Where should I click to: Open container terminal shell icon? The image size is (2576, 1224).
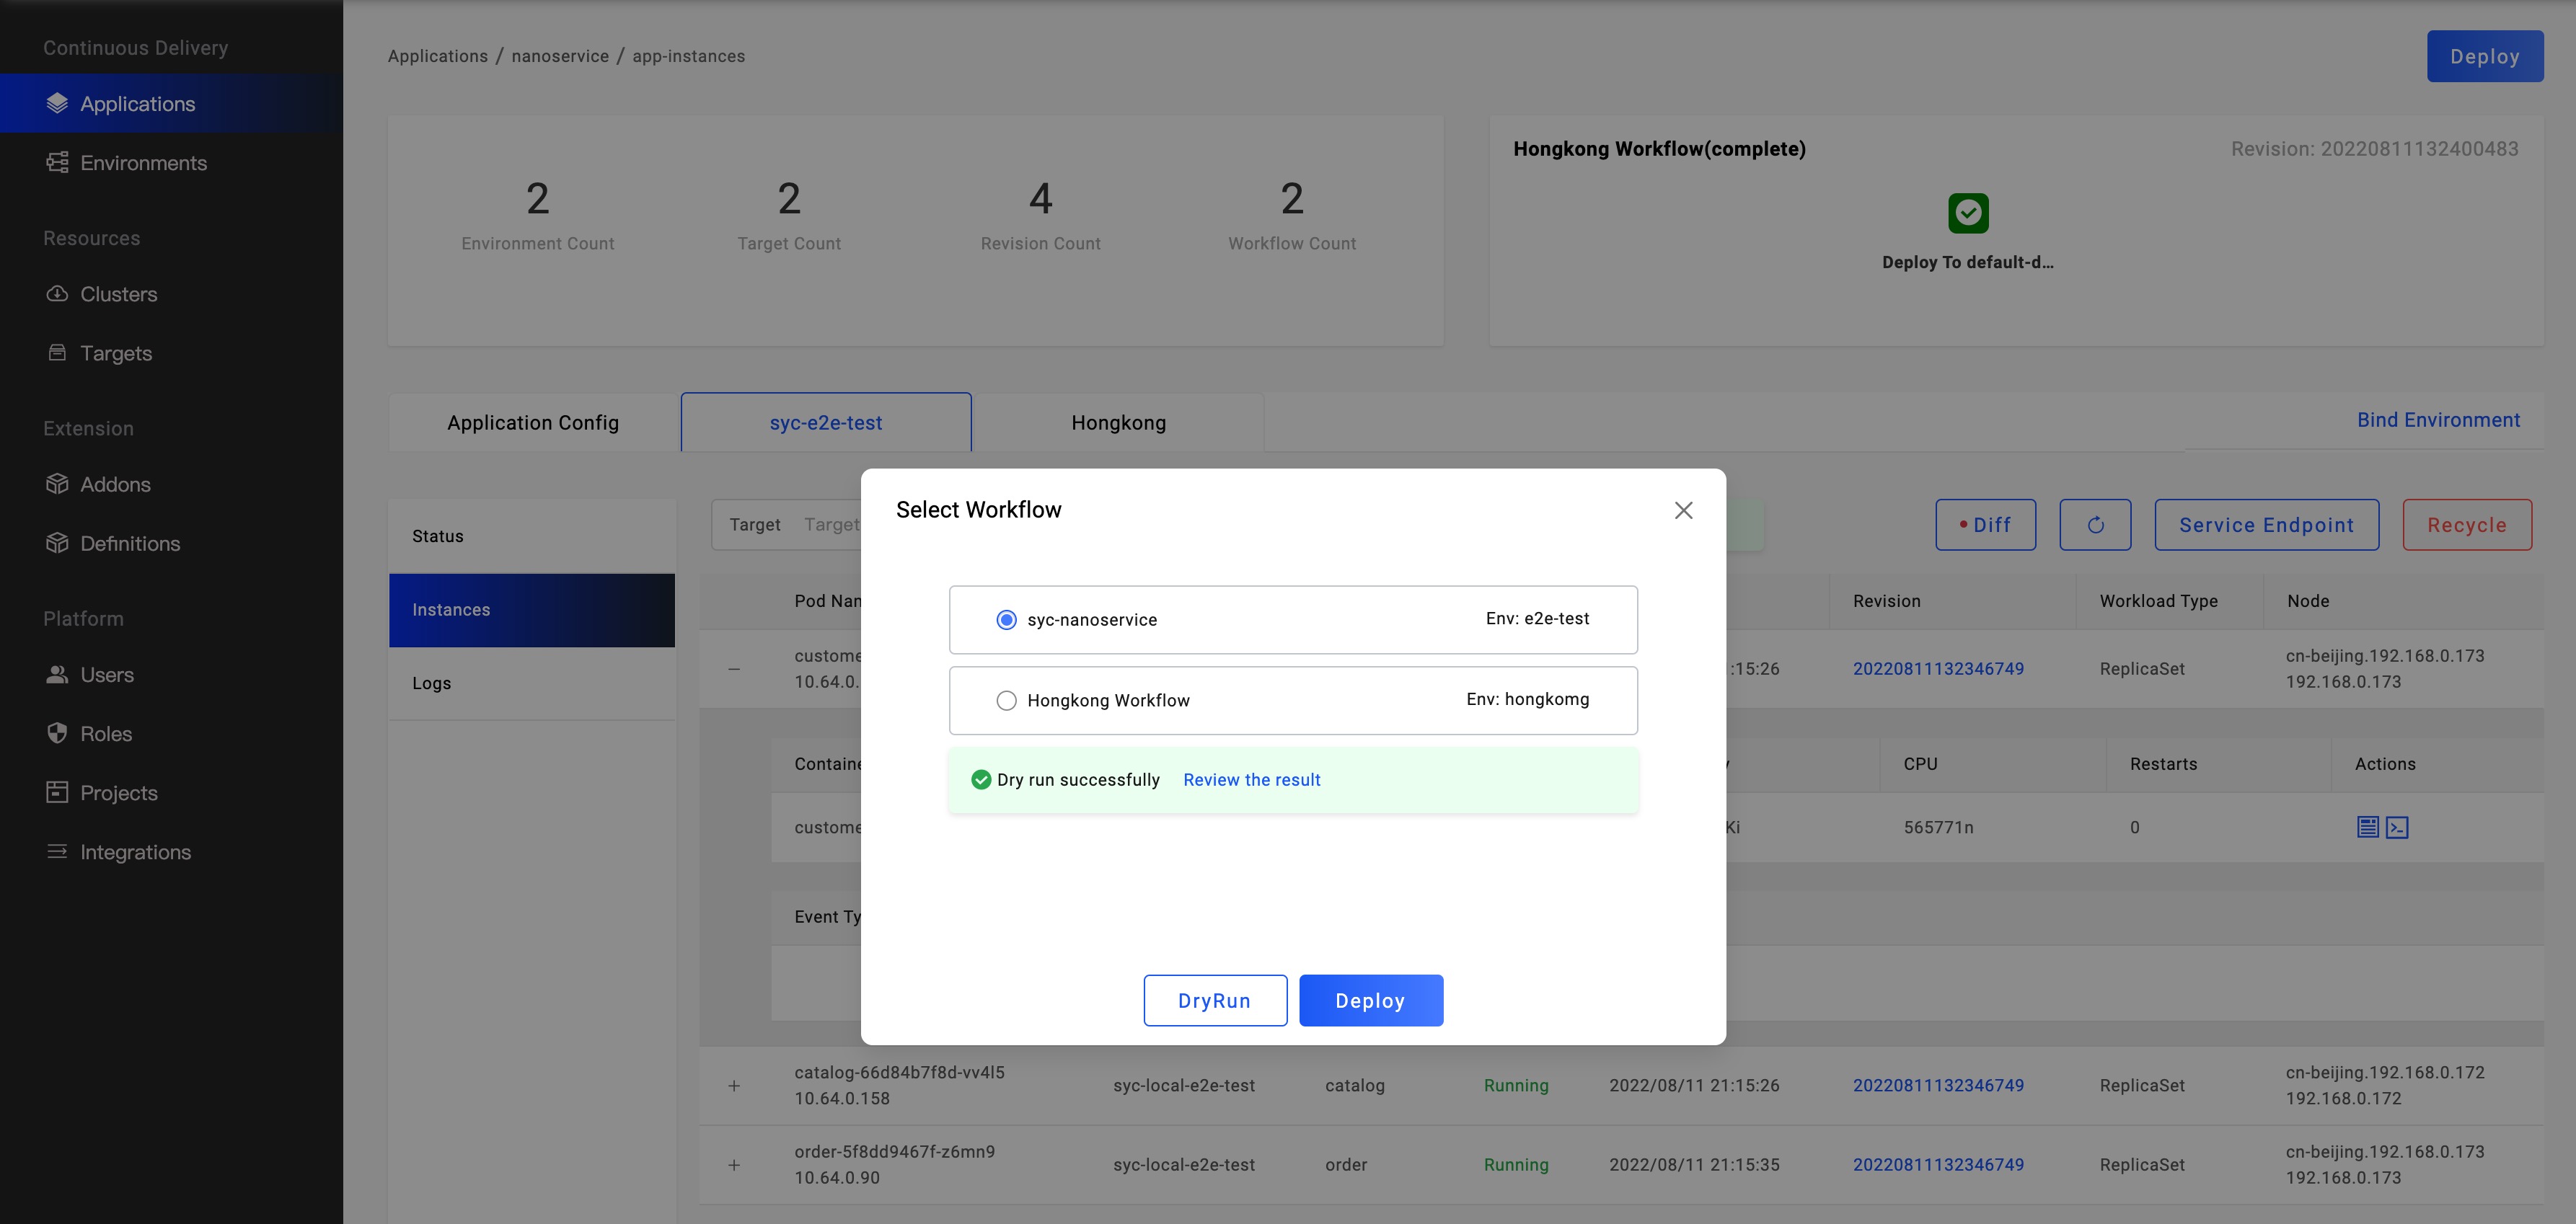coord(2397,828)
